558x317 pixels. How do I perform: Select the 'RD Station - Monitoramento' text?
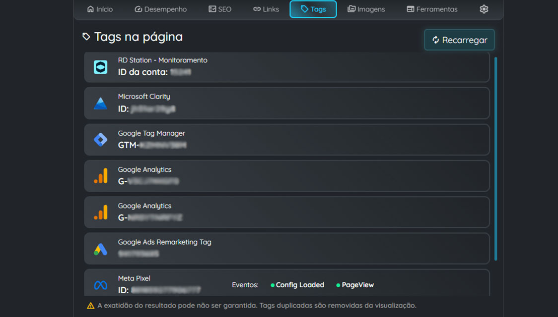click(163, 60)
